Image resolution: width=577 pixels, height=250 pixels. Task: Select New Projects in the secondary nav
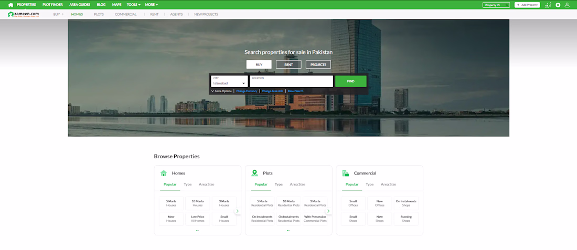coord(206,14)
